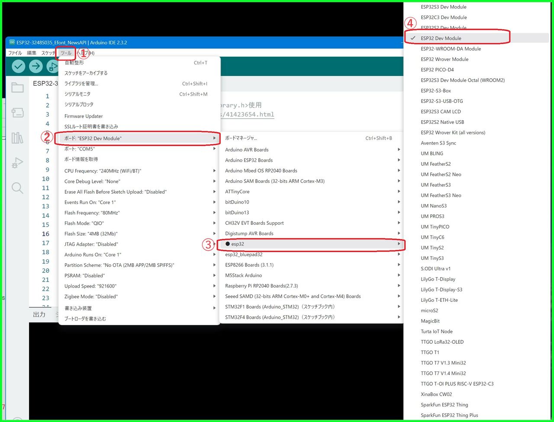Open ライブラリを管理... from the menu
Screen dimensions: 554x422
click(x=139, y=83)
